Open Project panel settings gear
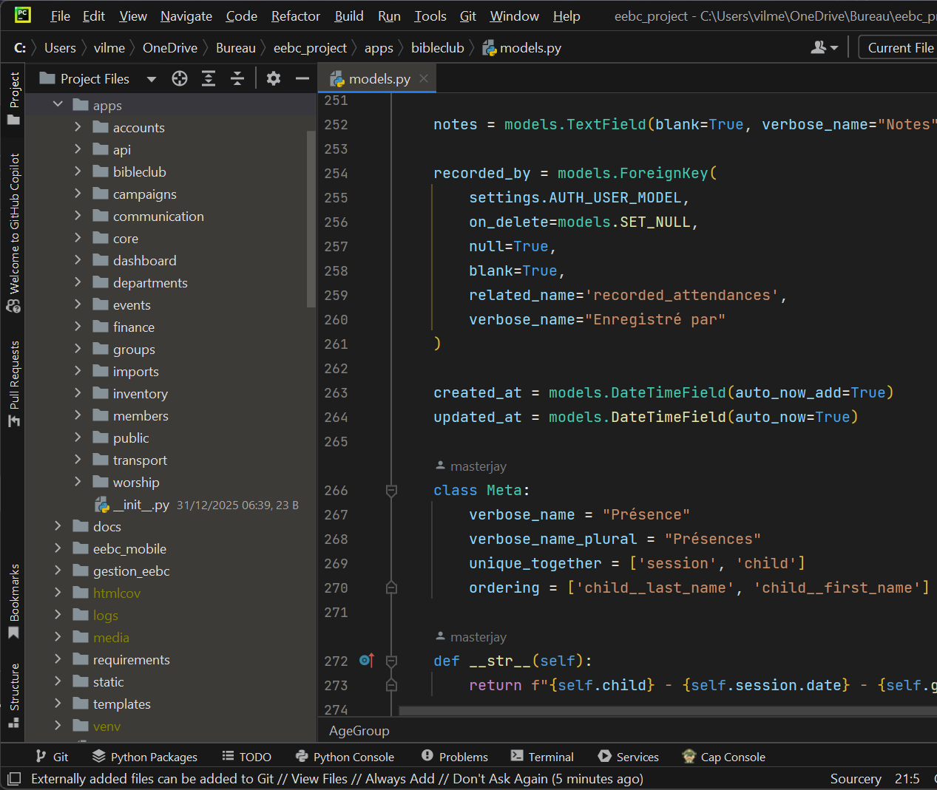This screenshot has width=937, height=790. click(274, 78)
